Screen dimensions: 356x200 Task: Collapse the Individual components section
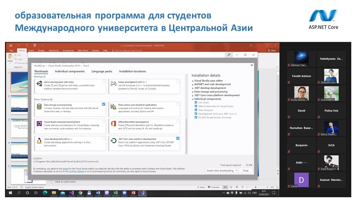pos(193,99)
